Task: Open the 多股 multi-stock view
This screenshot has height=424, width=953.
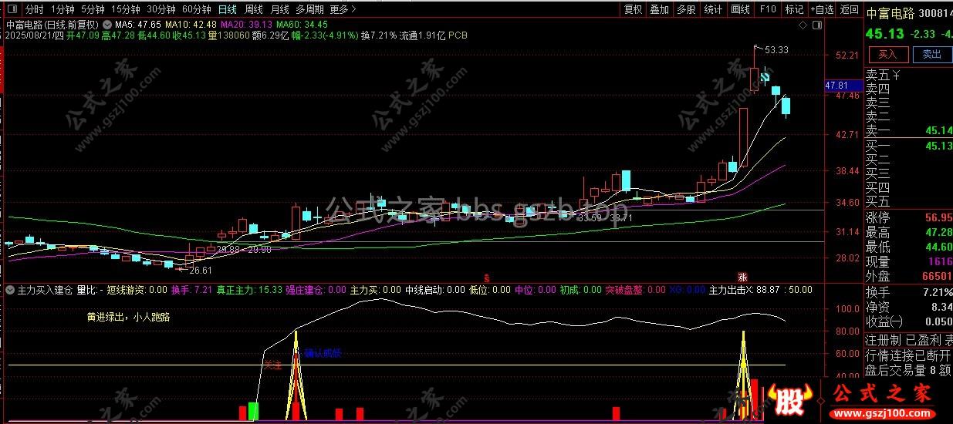Action: click(686, 10)
